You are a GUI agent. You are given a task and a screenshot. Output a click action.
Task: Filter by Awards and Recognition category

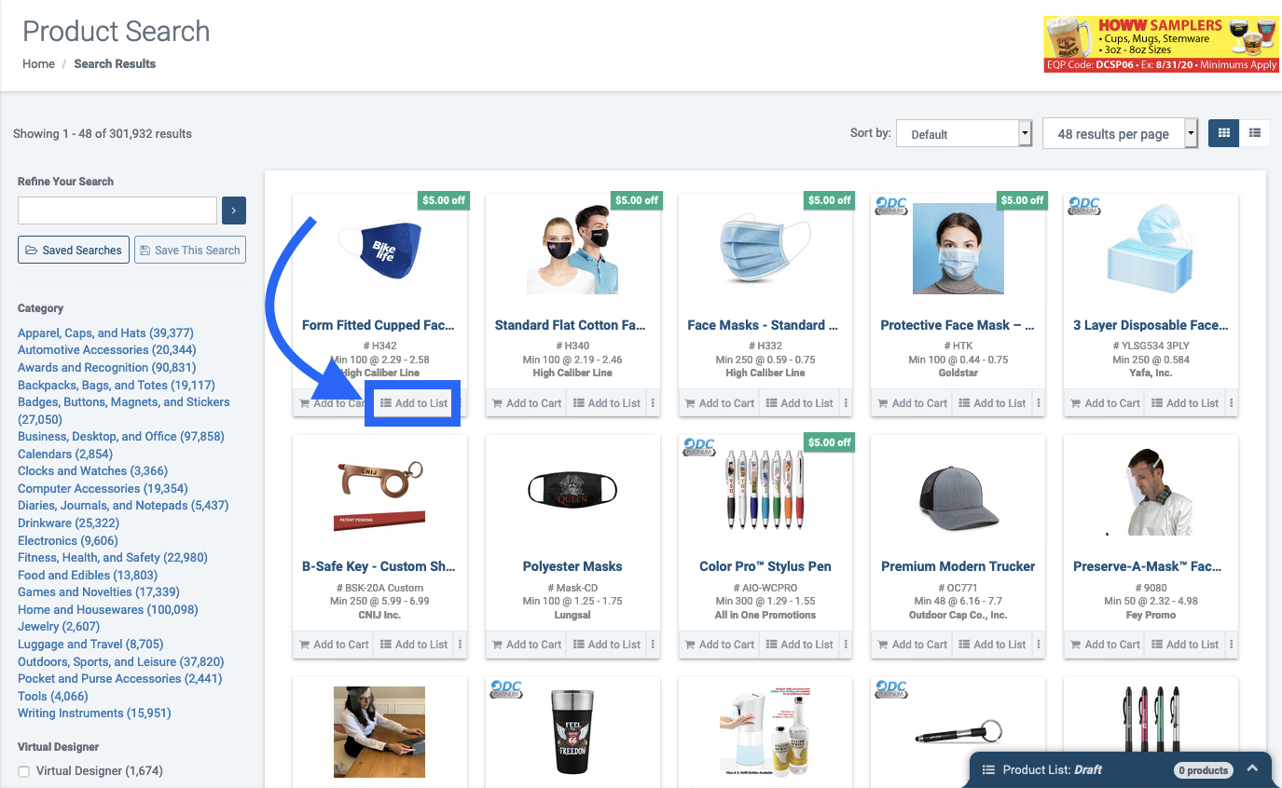tap(106, 368)
